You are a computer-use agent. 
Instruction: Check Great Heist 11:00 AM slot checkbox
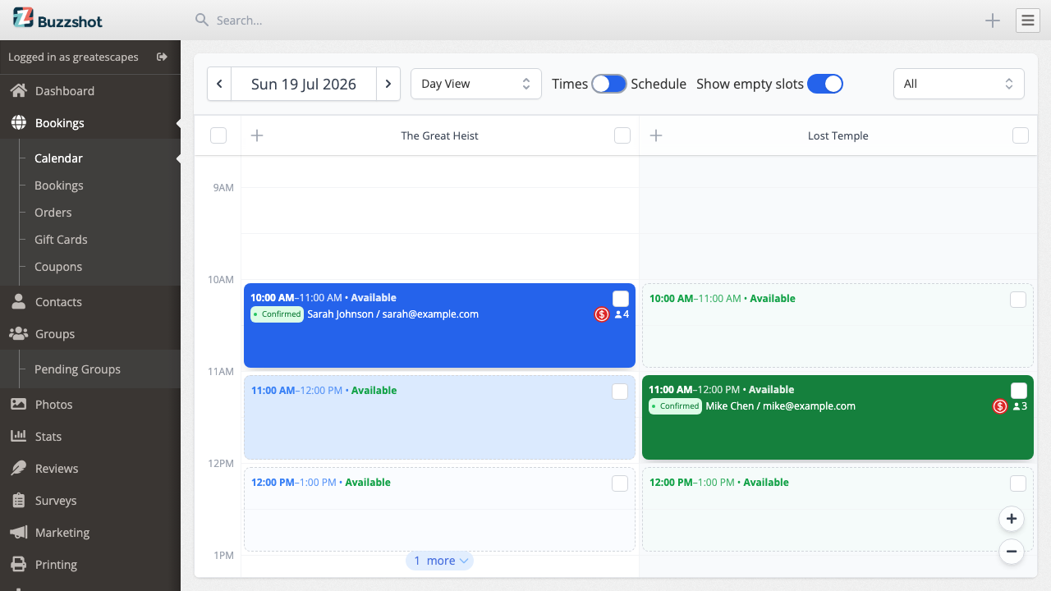click(x=620, y=392)
